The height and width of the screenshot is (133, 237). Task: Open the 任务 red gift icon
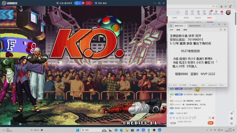222,12
